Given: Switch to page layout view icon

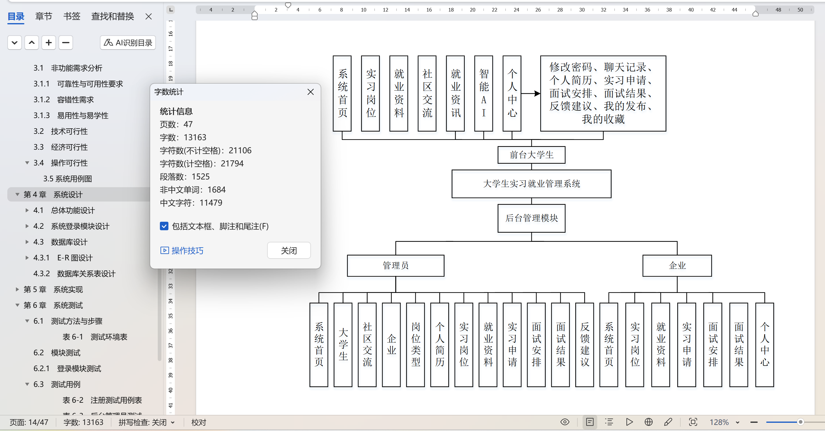Looking at the screenshot, I should coord(590,422).
